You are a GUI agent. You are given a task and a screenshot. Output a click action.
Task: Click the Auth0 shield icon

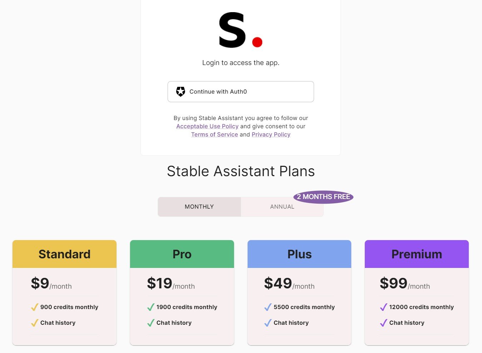[x=181, y=92]
